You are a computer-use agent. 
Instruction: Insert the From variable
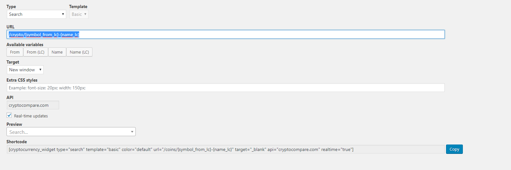click(x=15, y=52)
